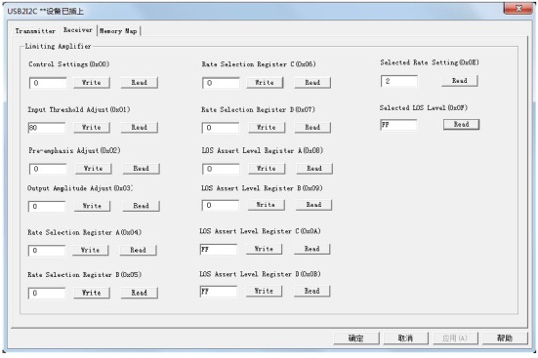Read the Selected LOS Level (0x0F)
Image resolution: width=538 pixels, height=358 pixels.
461,124
